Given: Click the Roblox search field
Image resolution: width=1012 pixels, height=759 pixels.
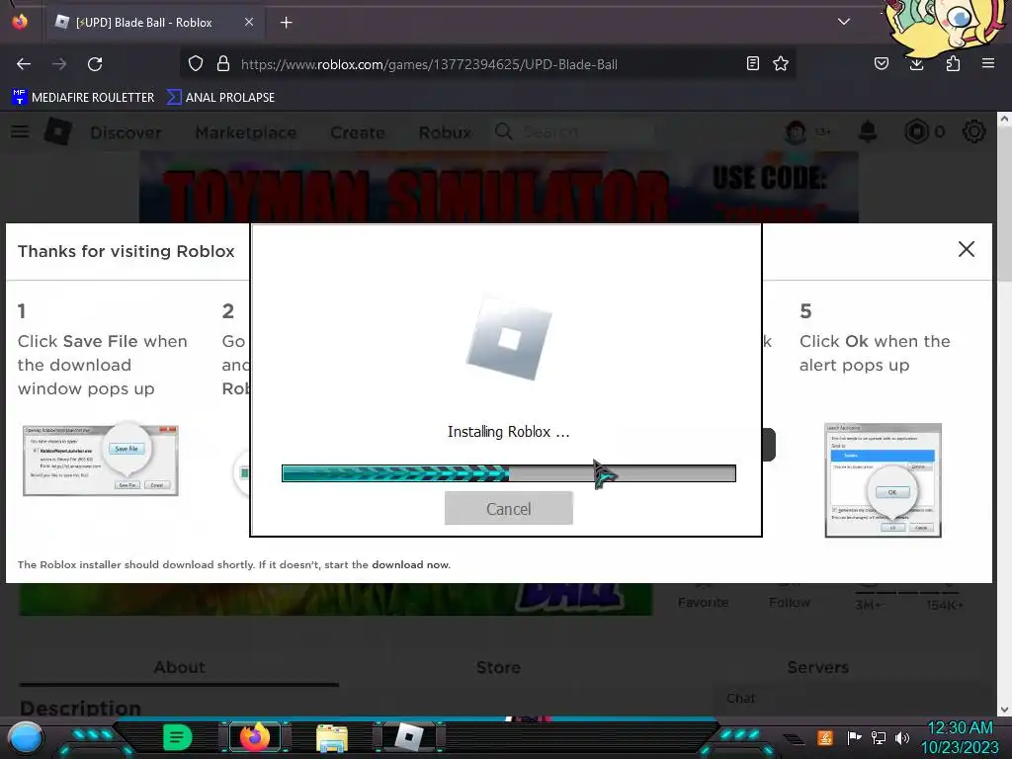Looking at the screenshot, I should [x=574, y=131].
